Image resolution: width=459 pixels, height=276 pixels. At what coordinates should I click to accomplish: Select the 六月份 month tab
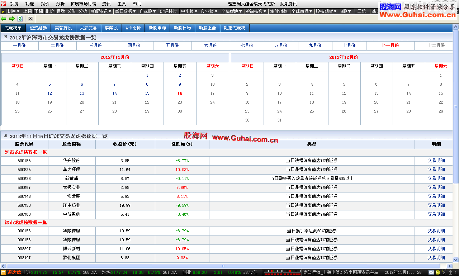pos(210,46)
